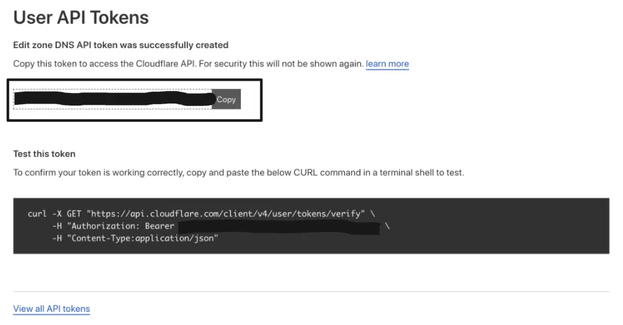Click the first -H flag in the code
This screenshot has width=623, height=325.
point(57,226)
